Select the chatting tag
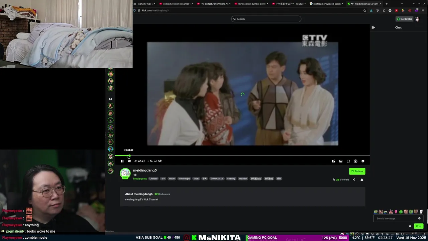Viewport: 428px width, 241px height. pos(231,179)
